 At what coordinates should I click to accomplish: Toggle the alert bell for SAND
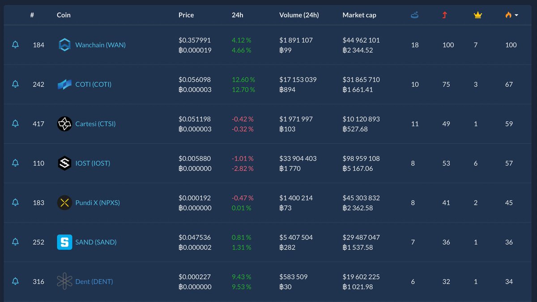[x=15, y=242]
